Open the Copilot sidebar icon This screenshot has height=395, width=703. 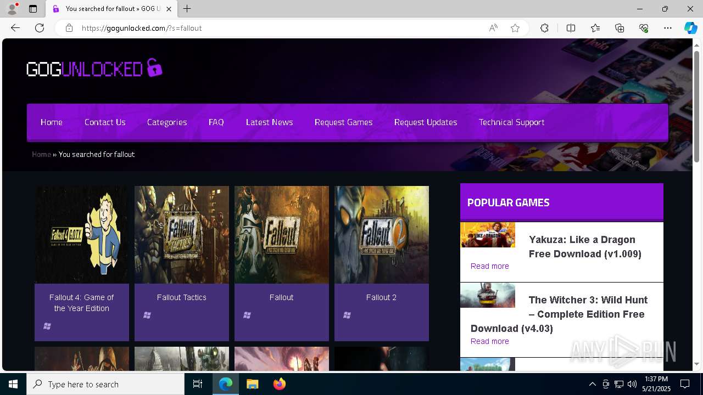pos(690,28)
